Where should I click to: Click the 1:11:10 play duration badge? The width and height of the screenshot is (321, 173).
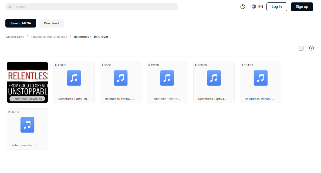point(154,65)
